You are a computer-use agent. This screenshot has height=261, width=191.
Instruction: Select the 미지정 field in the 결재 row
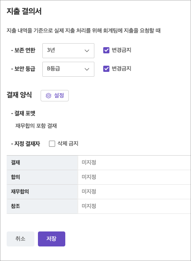tap(135, 163)
